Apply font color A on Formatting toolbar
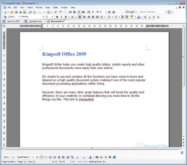187x165 pixels. pyautogui.click(x=139, y=17)
